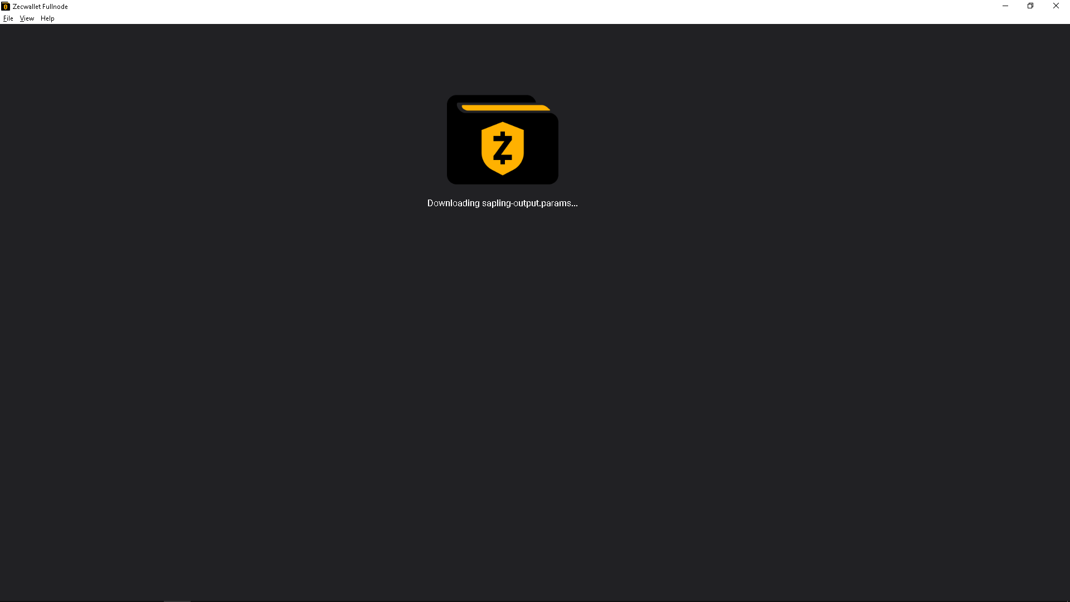Viewport: 1070px width, 602px height.
Task: Click the Zecwallet app icon in title bar
Action: 6,6
